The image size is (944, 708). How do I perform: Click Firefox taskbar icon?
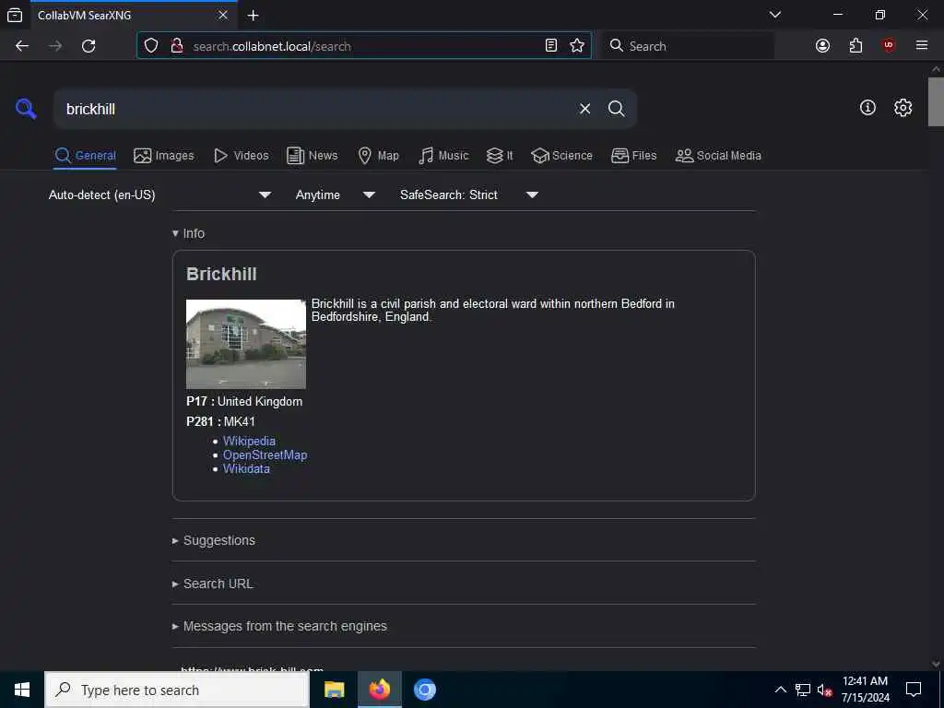380,690
